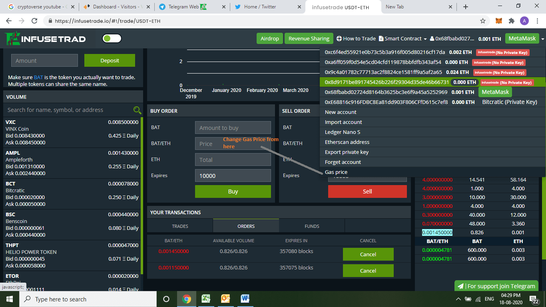Open How to Trade guide
Image resolution: width=546 pixels, height=307 pixels.
(356, 38)
